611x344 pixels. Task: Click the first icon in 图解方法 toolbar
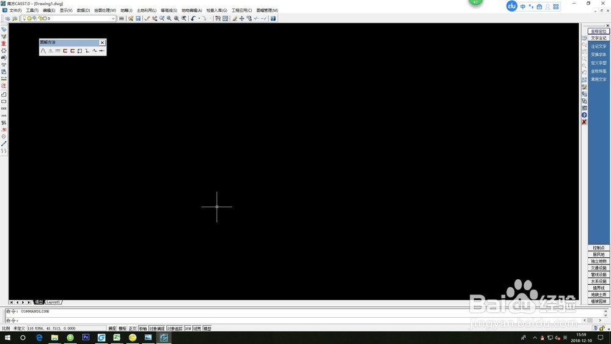43,51
